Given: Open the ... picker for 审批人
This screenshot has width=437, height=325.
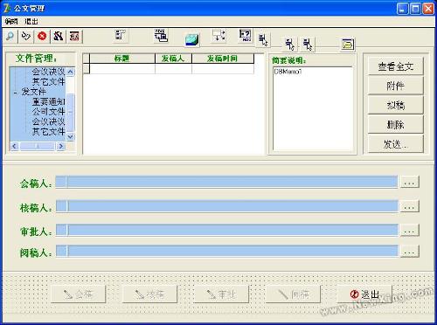Looking at the screenshot, I should [410, 230].
